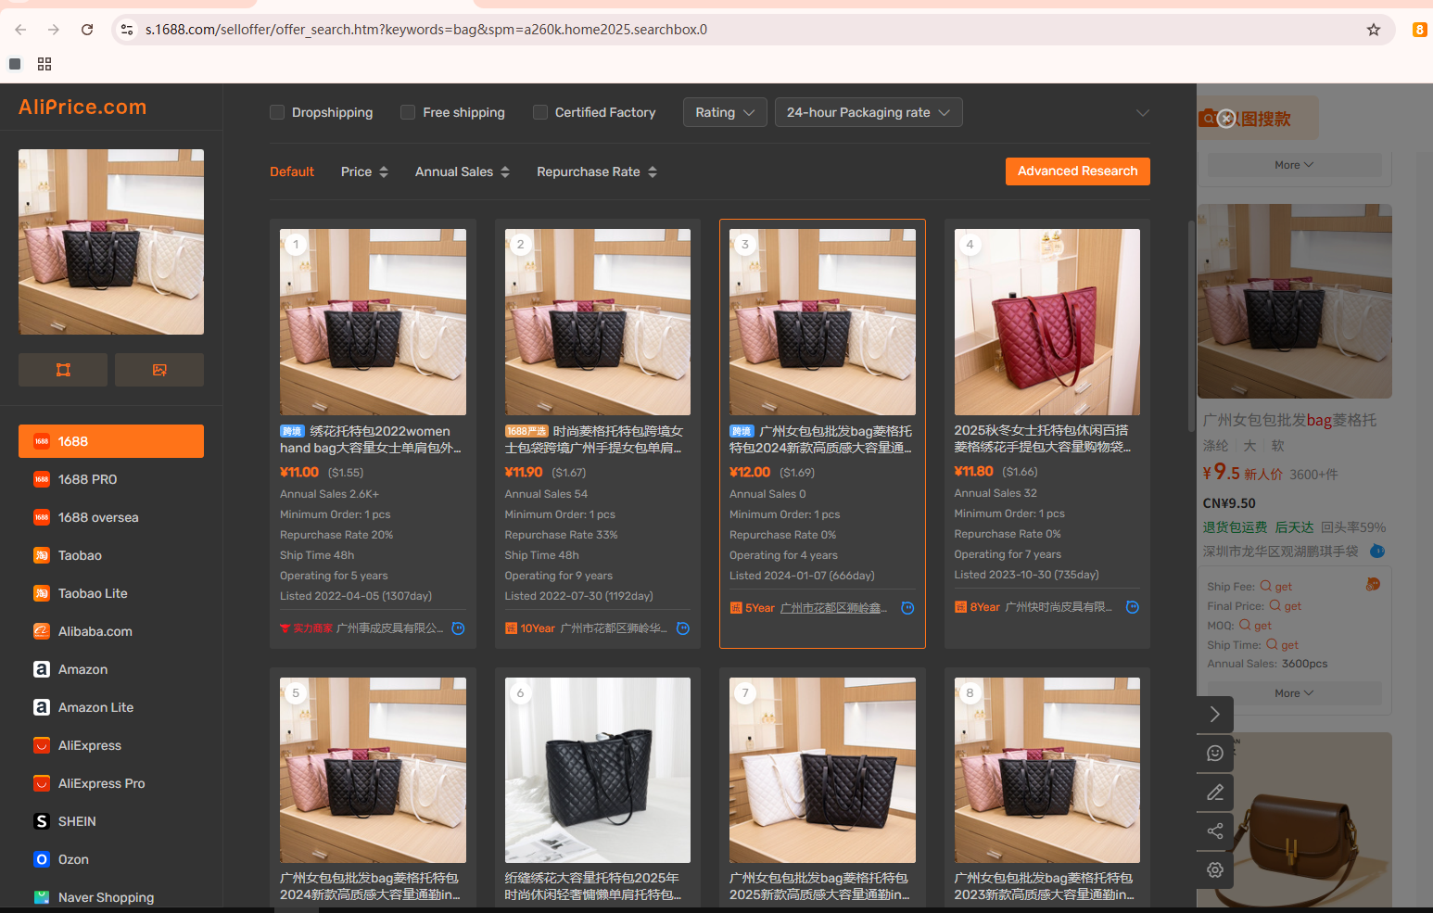Click the crop selection icon under the preview image
This screenshot has height=913, width=1433.
[63, 370]
